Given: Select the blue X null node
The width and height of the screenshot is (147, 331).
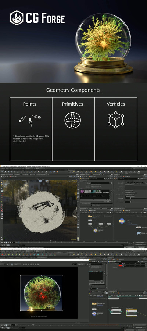Looking at the screenshot, I should point(139,233).
